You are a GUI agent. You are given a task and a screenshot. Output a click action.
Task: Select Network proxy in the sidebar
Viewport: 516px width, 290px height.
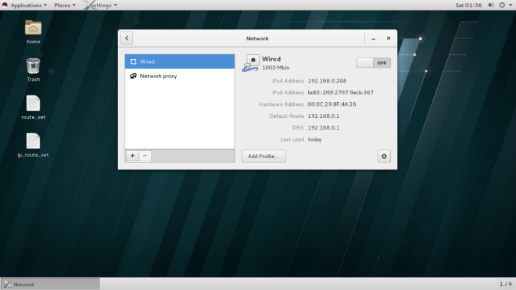pos(179,76)
